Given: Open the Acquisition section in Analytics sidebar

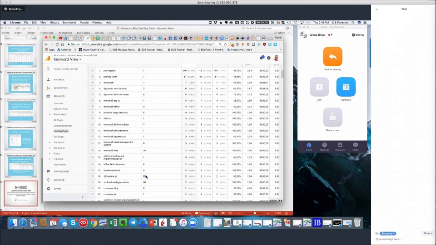Looking at the screenshot, I should tap(60, 88).
